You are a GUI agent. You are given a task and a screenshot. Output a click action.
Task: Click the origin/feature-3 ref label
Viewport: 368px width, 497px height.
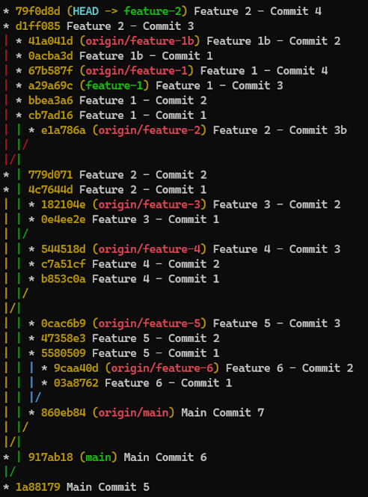(150, 204)
